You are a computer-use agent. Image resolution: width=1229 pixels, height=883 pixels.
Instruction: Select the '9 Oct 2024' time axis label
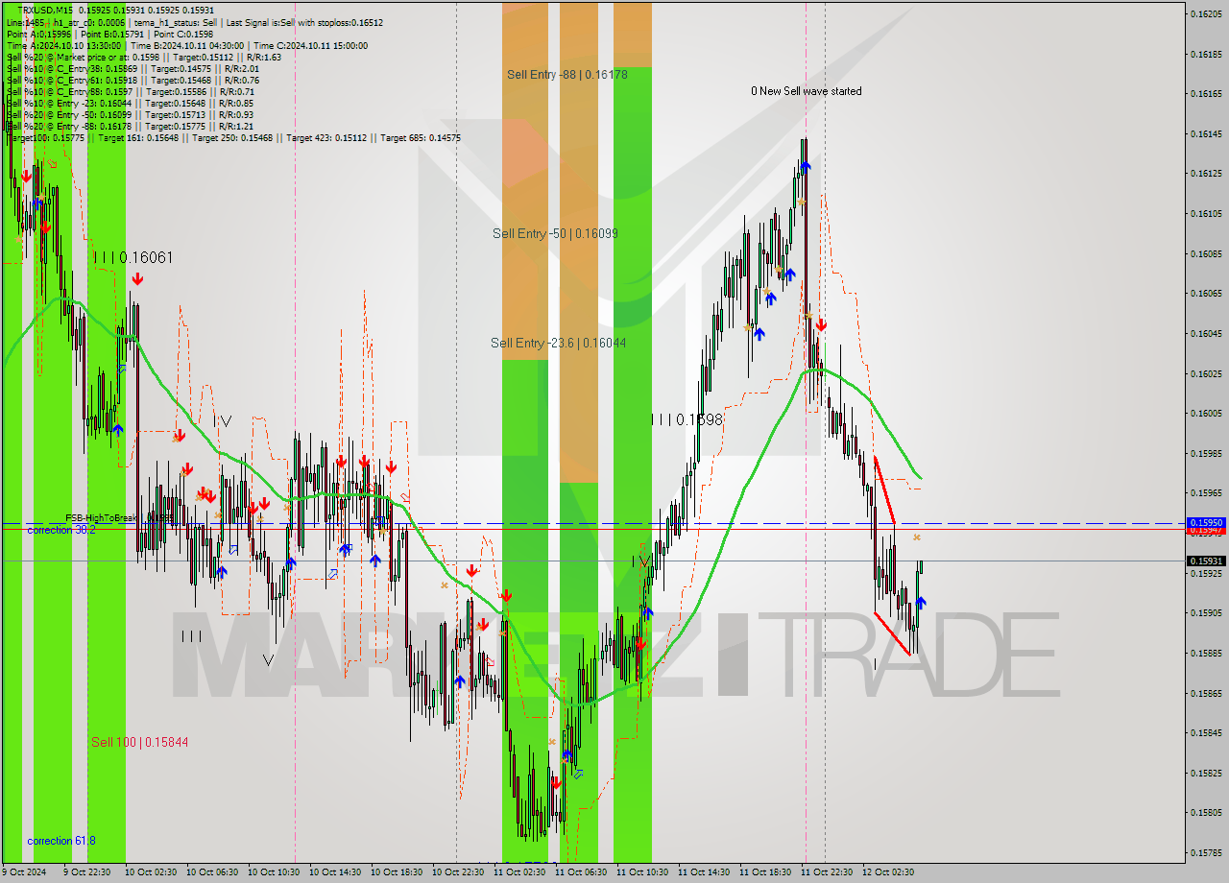25,872
